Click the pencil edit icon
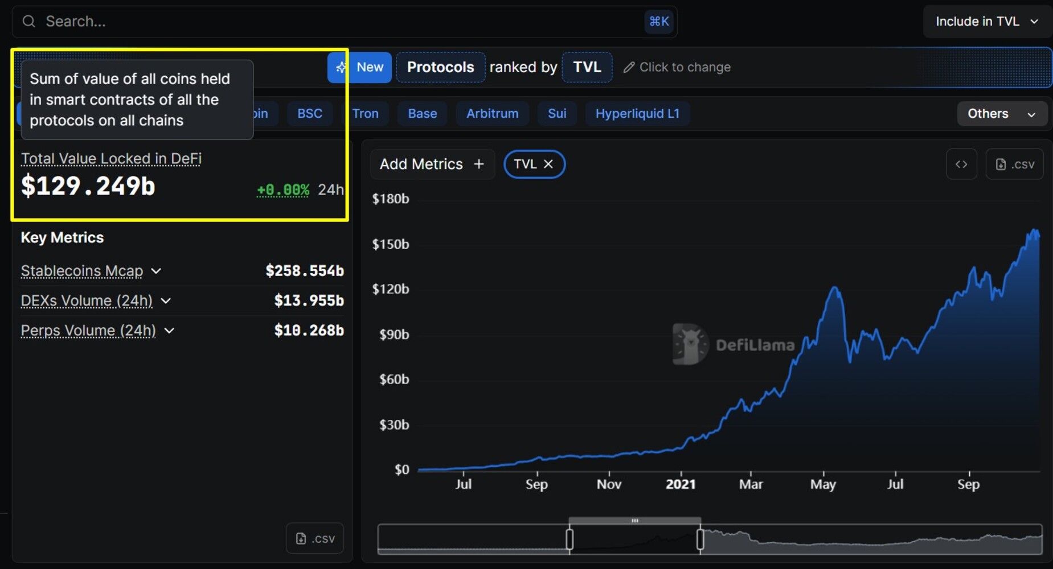Viewport: 1053px width, 569px height. tap(629, 67)
